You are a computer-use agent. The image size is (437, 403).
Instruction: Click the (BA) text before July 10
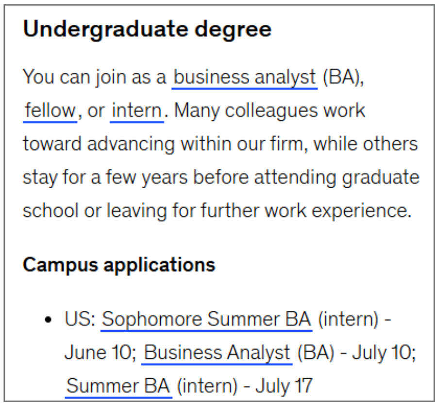pos(316,353)
